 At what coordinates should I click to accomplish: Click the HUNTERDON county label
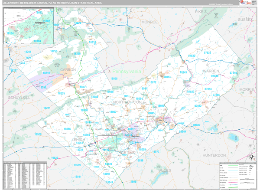coord(214,155)
